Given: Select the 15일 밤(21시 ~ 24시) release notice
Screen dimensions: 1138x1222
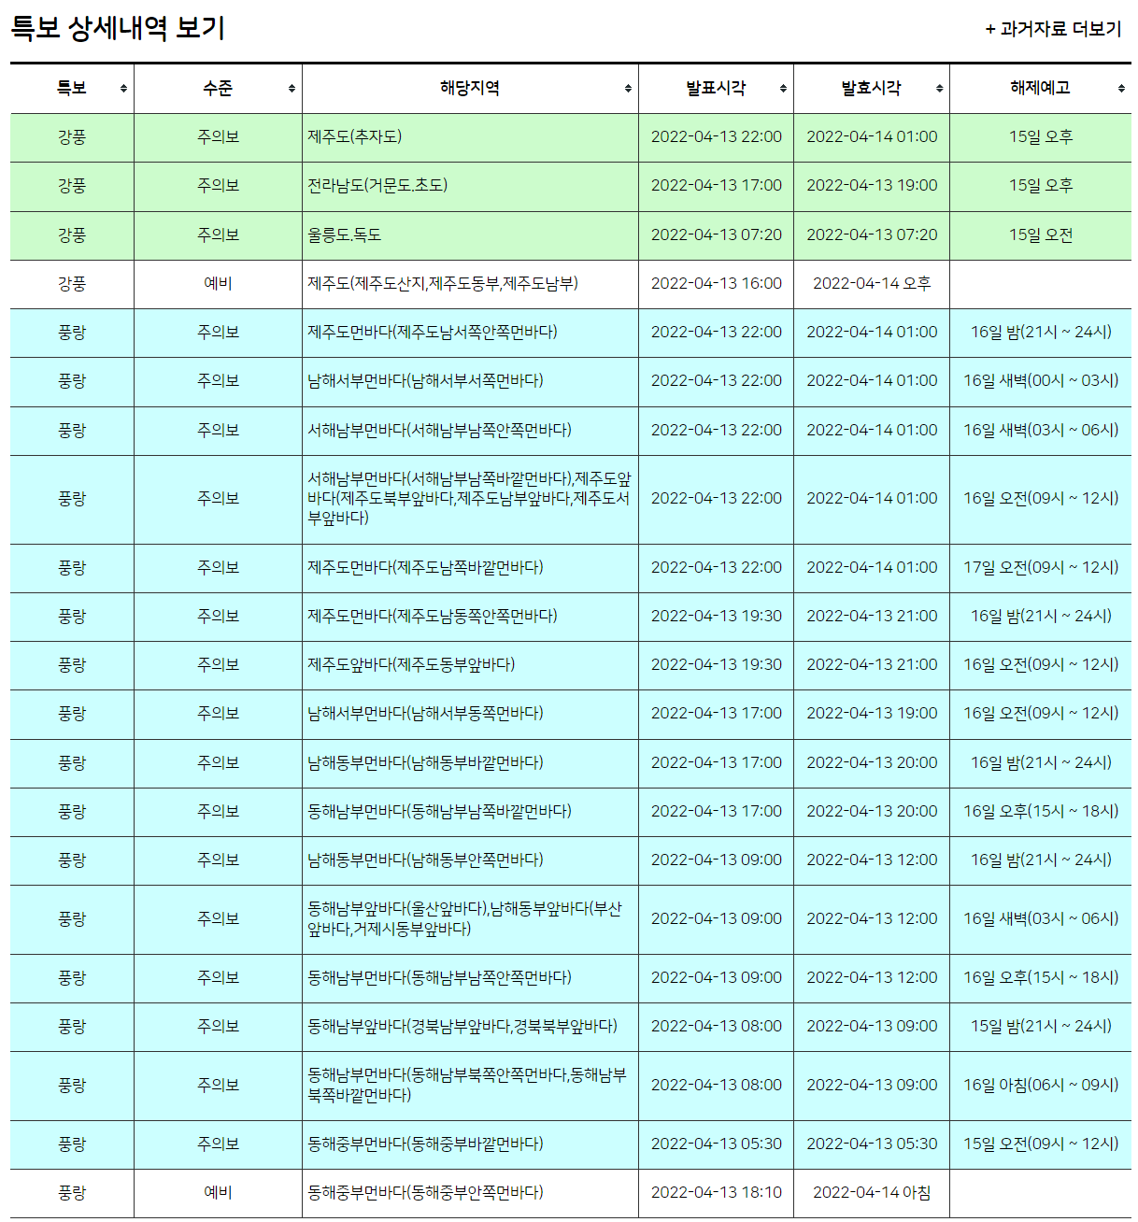Looking at the screenshot, I should point(1040,1026).
